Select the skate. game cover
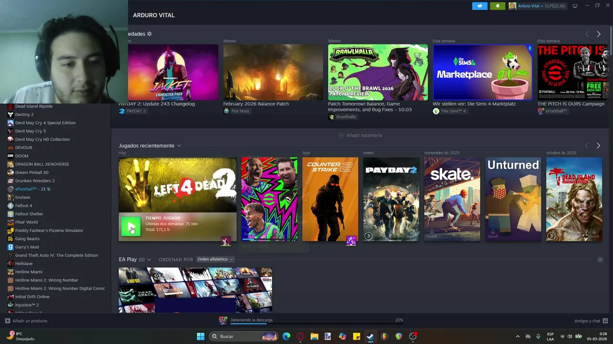 pos(452,199)
